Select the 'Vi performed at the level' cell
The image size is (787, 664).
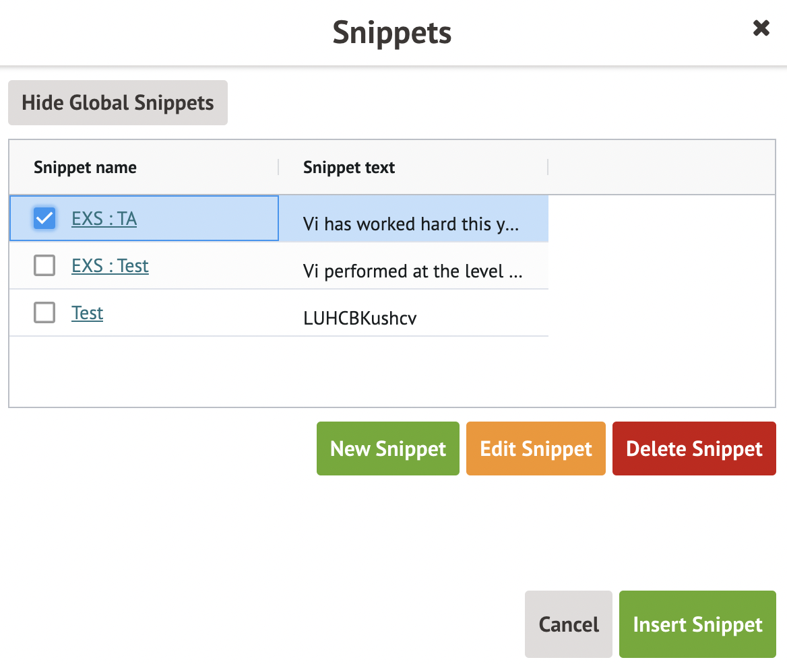412,271
